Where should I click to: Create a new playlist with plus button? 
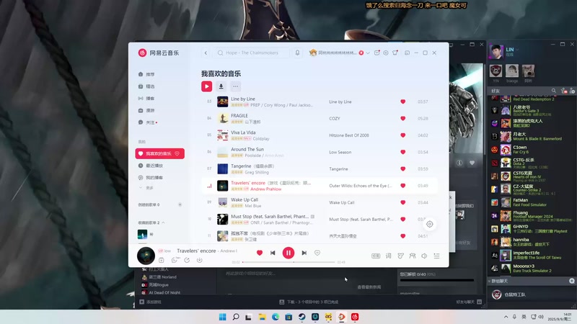click(x=180, y=204)
